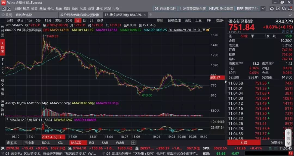Viewport: 294px width, 156px height.
Task: Click the plus icon to add new tab
Action: (150, 15)
